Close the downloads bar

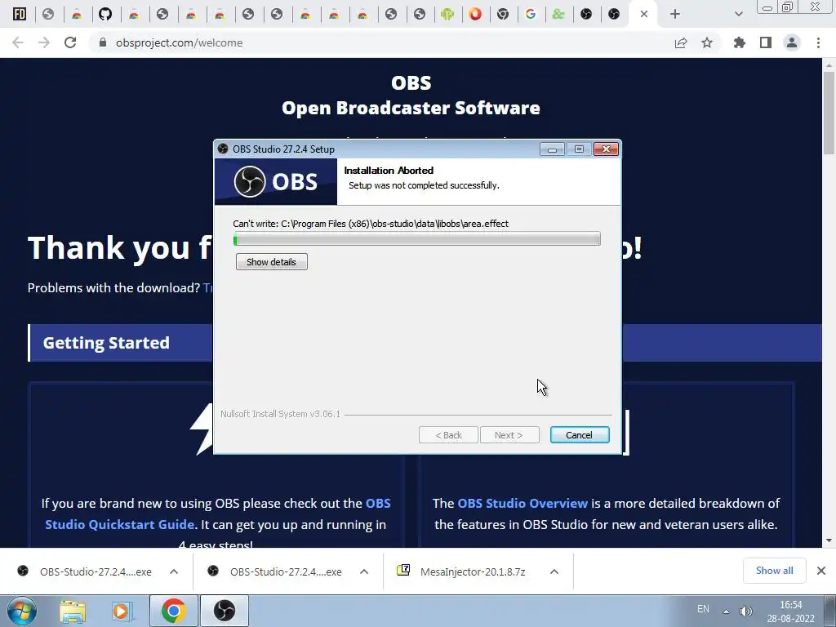(x=821, y=571)
